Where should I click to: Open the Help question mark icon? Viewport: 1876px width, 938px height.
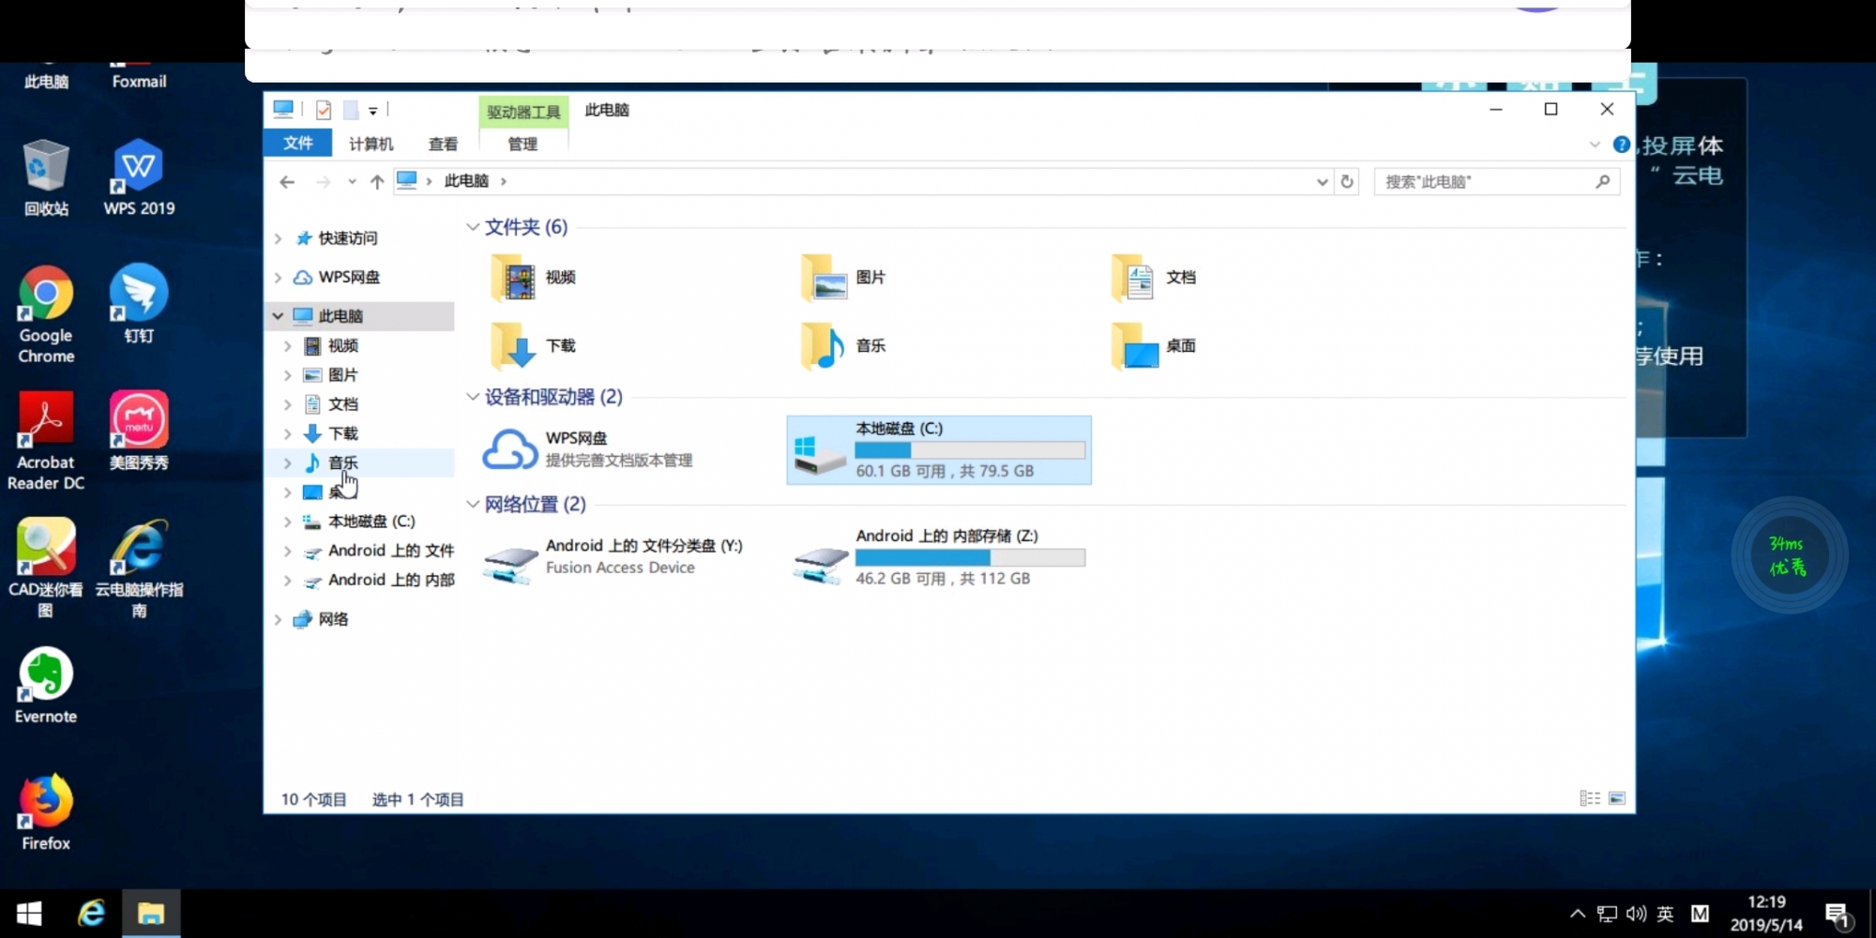click(1621, 144)
